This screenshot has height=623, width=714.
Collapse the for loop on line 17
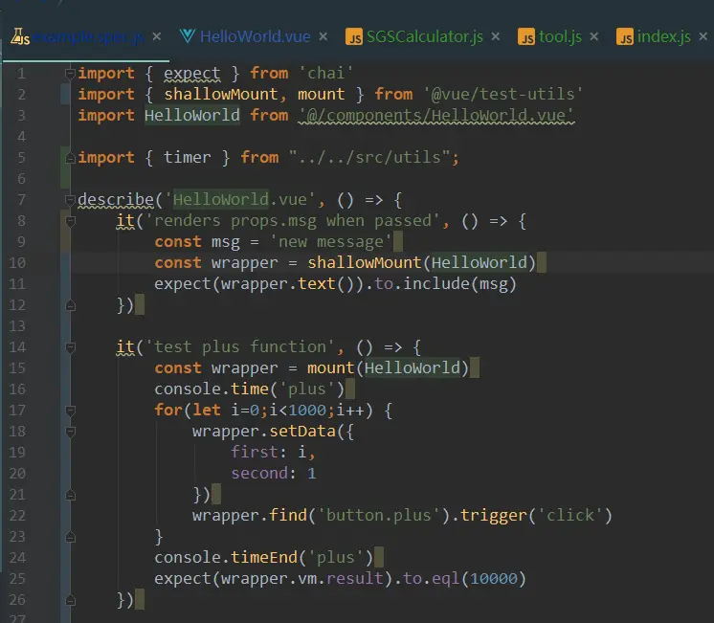point(70,411)
